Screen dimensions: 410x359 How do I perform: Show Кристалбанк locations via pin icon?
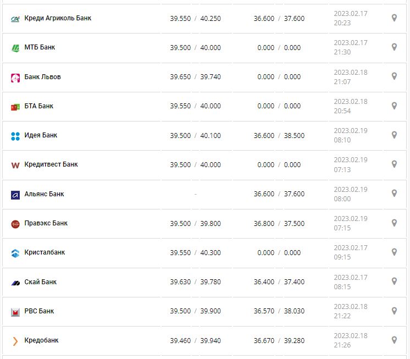(x=394, y=252)
